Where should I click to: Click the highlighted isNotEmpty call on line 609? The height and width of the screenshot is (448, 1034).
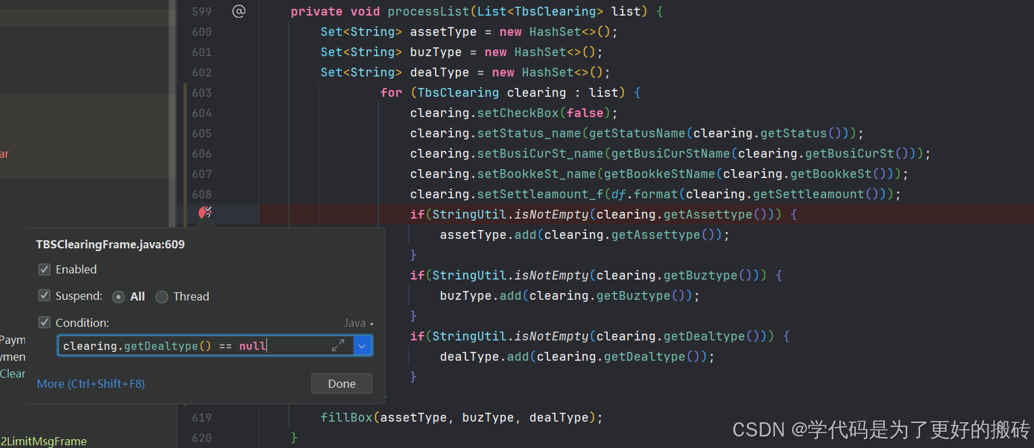[550, 214]
